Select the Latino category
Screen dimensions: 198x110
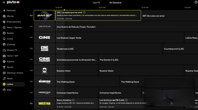click(10, 84)
